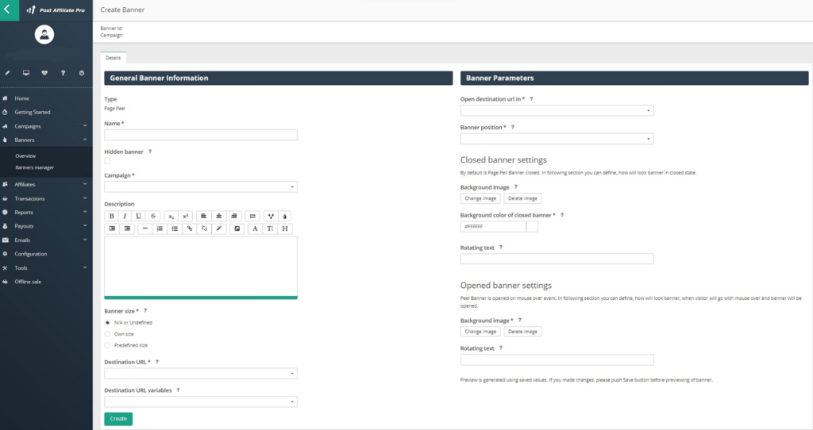Open the closed banner background color swatch
This screenshot has width=813, height=430.
click(533, 227)
